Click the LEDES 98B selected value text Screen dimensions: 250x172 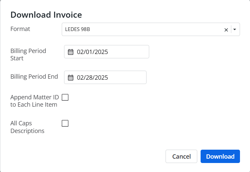[77, 29]
